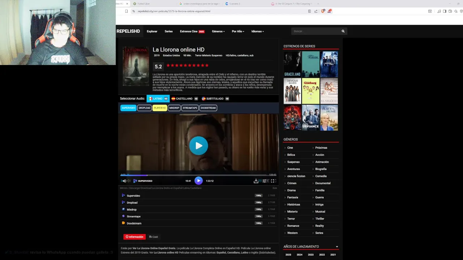Open the Comedia genre link
Image resolution: width=463 pixels, height=260 pixels.
pos(321,176)
